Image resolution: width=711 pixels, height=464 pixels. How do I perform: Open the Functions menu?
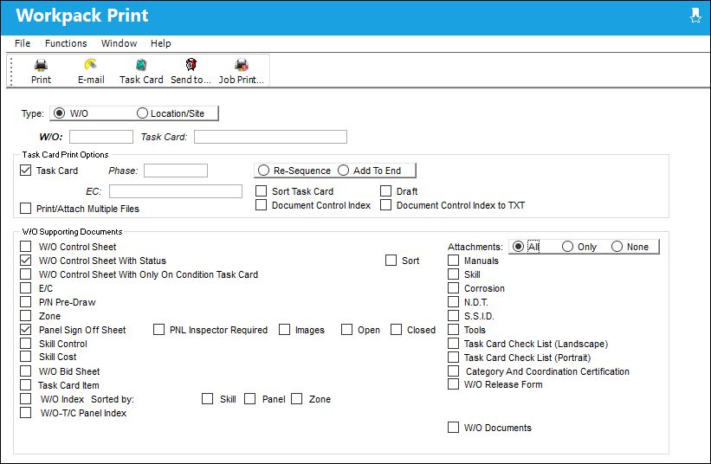[66, 43]
